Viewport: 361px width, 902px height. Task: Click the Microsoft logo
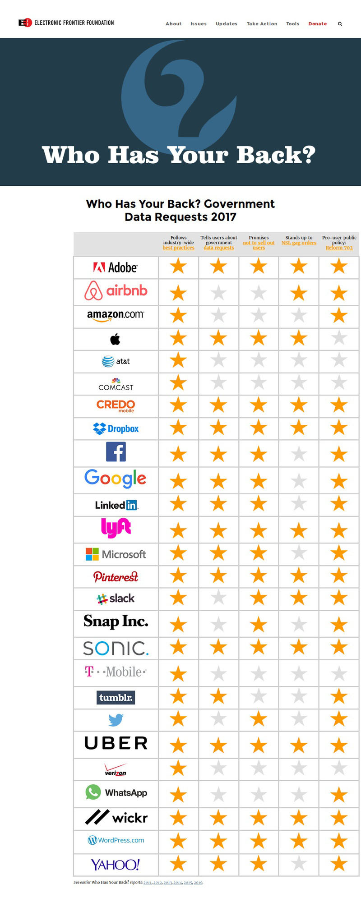[x=116, y=554]
